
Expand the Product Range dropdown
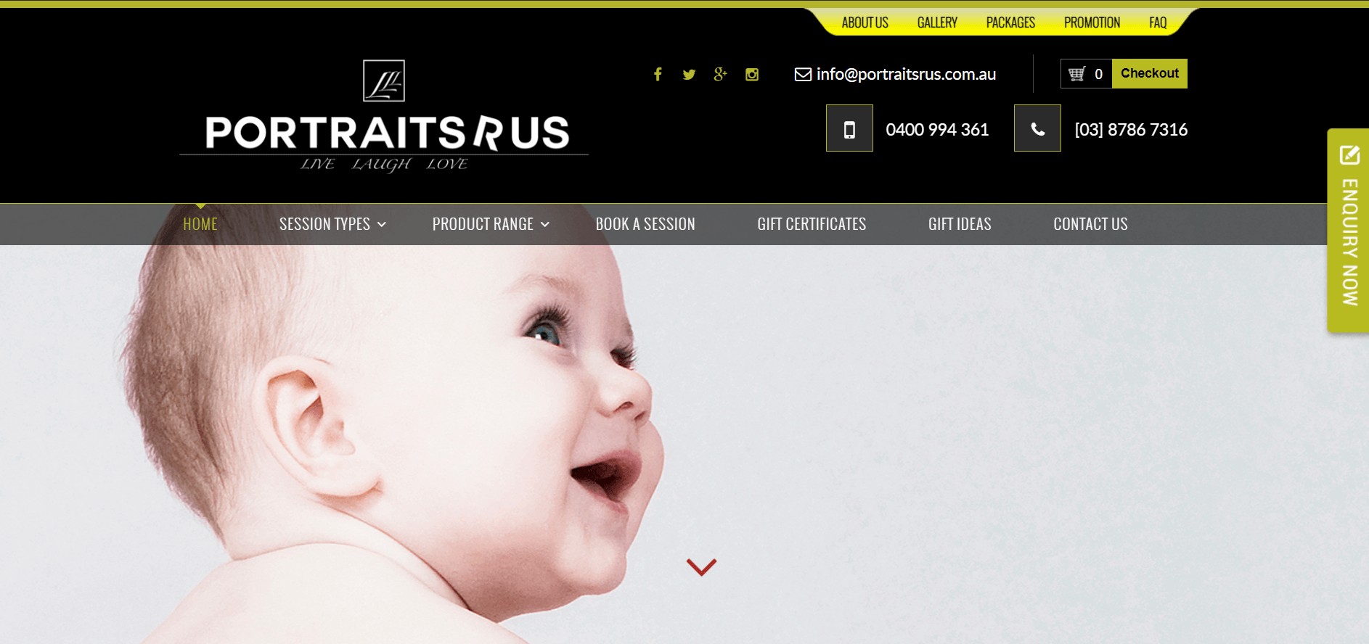pyautogui.click(x=491, y=224)
